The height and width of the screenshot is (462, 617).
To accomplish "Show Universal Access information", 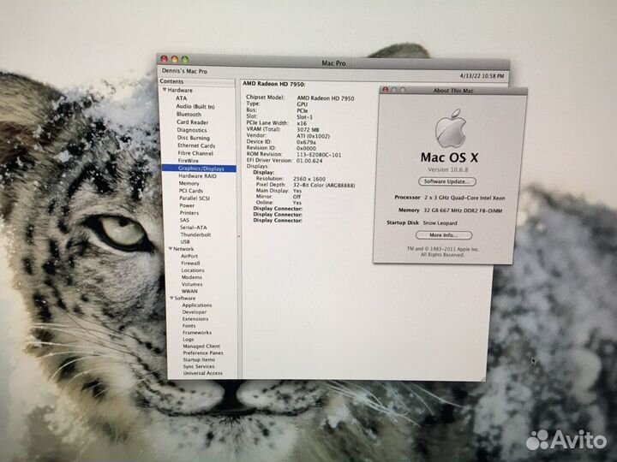I will 202,373.
